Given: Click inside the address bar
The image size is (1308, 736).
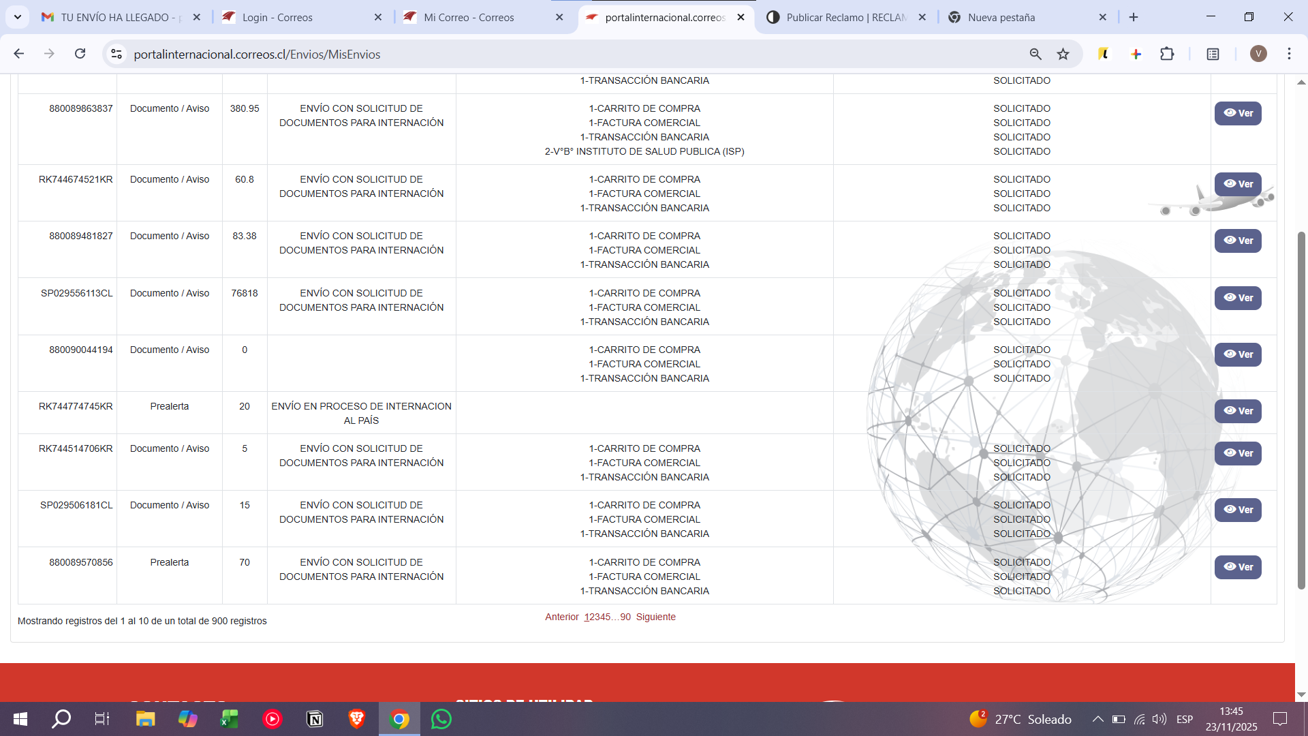Looking at the screenshot, I should [x=409, y=54].
